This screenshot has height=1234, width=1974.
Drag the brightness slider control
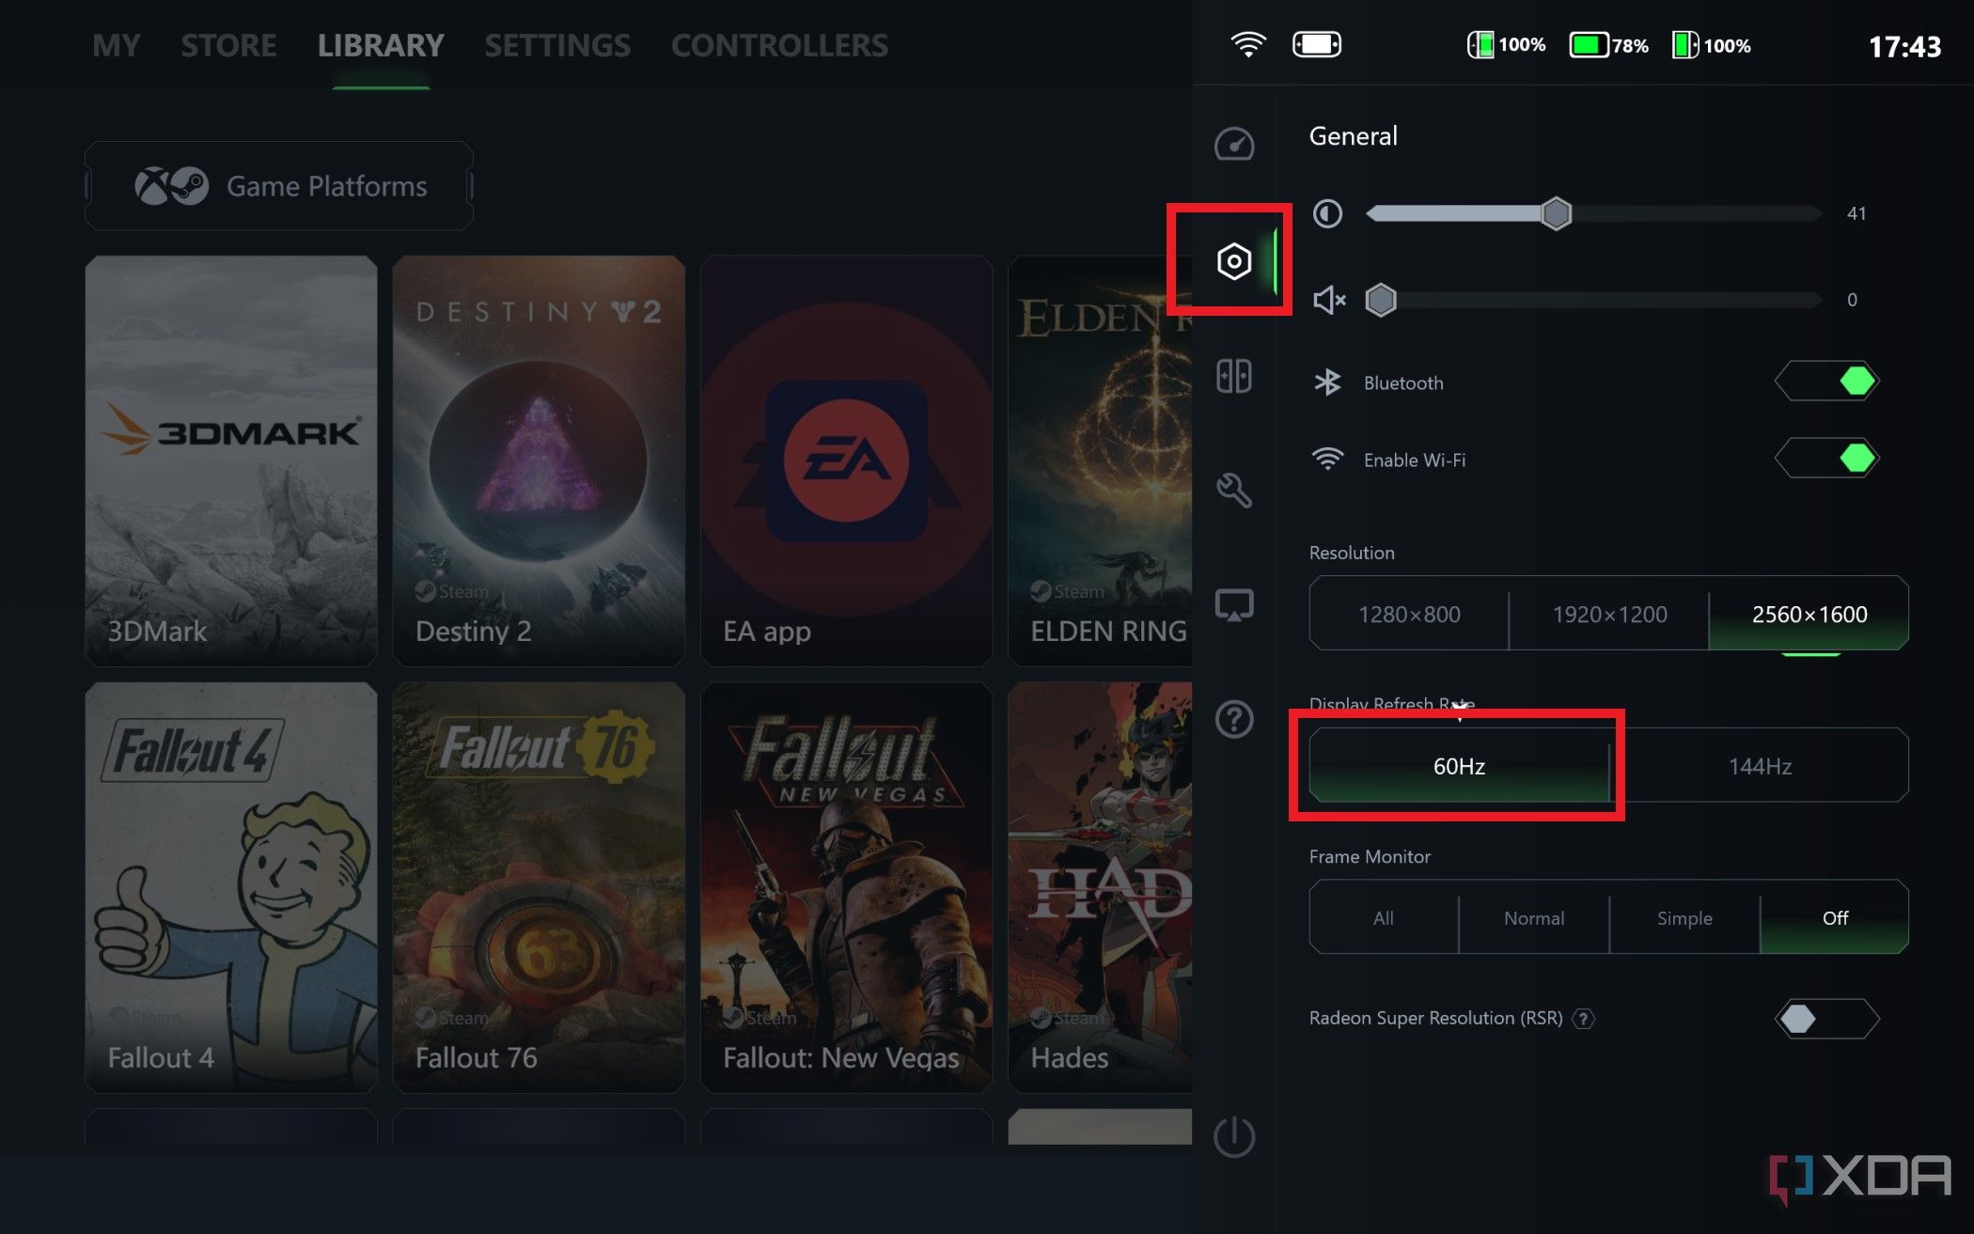1555,213
